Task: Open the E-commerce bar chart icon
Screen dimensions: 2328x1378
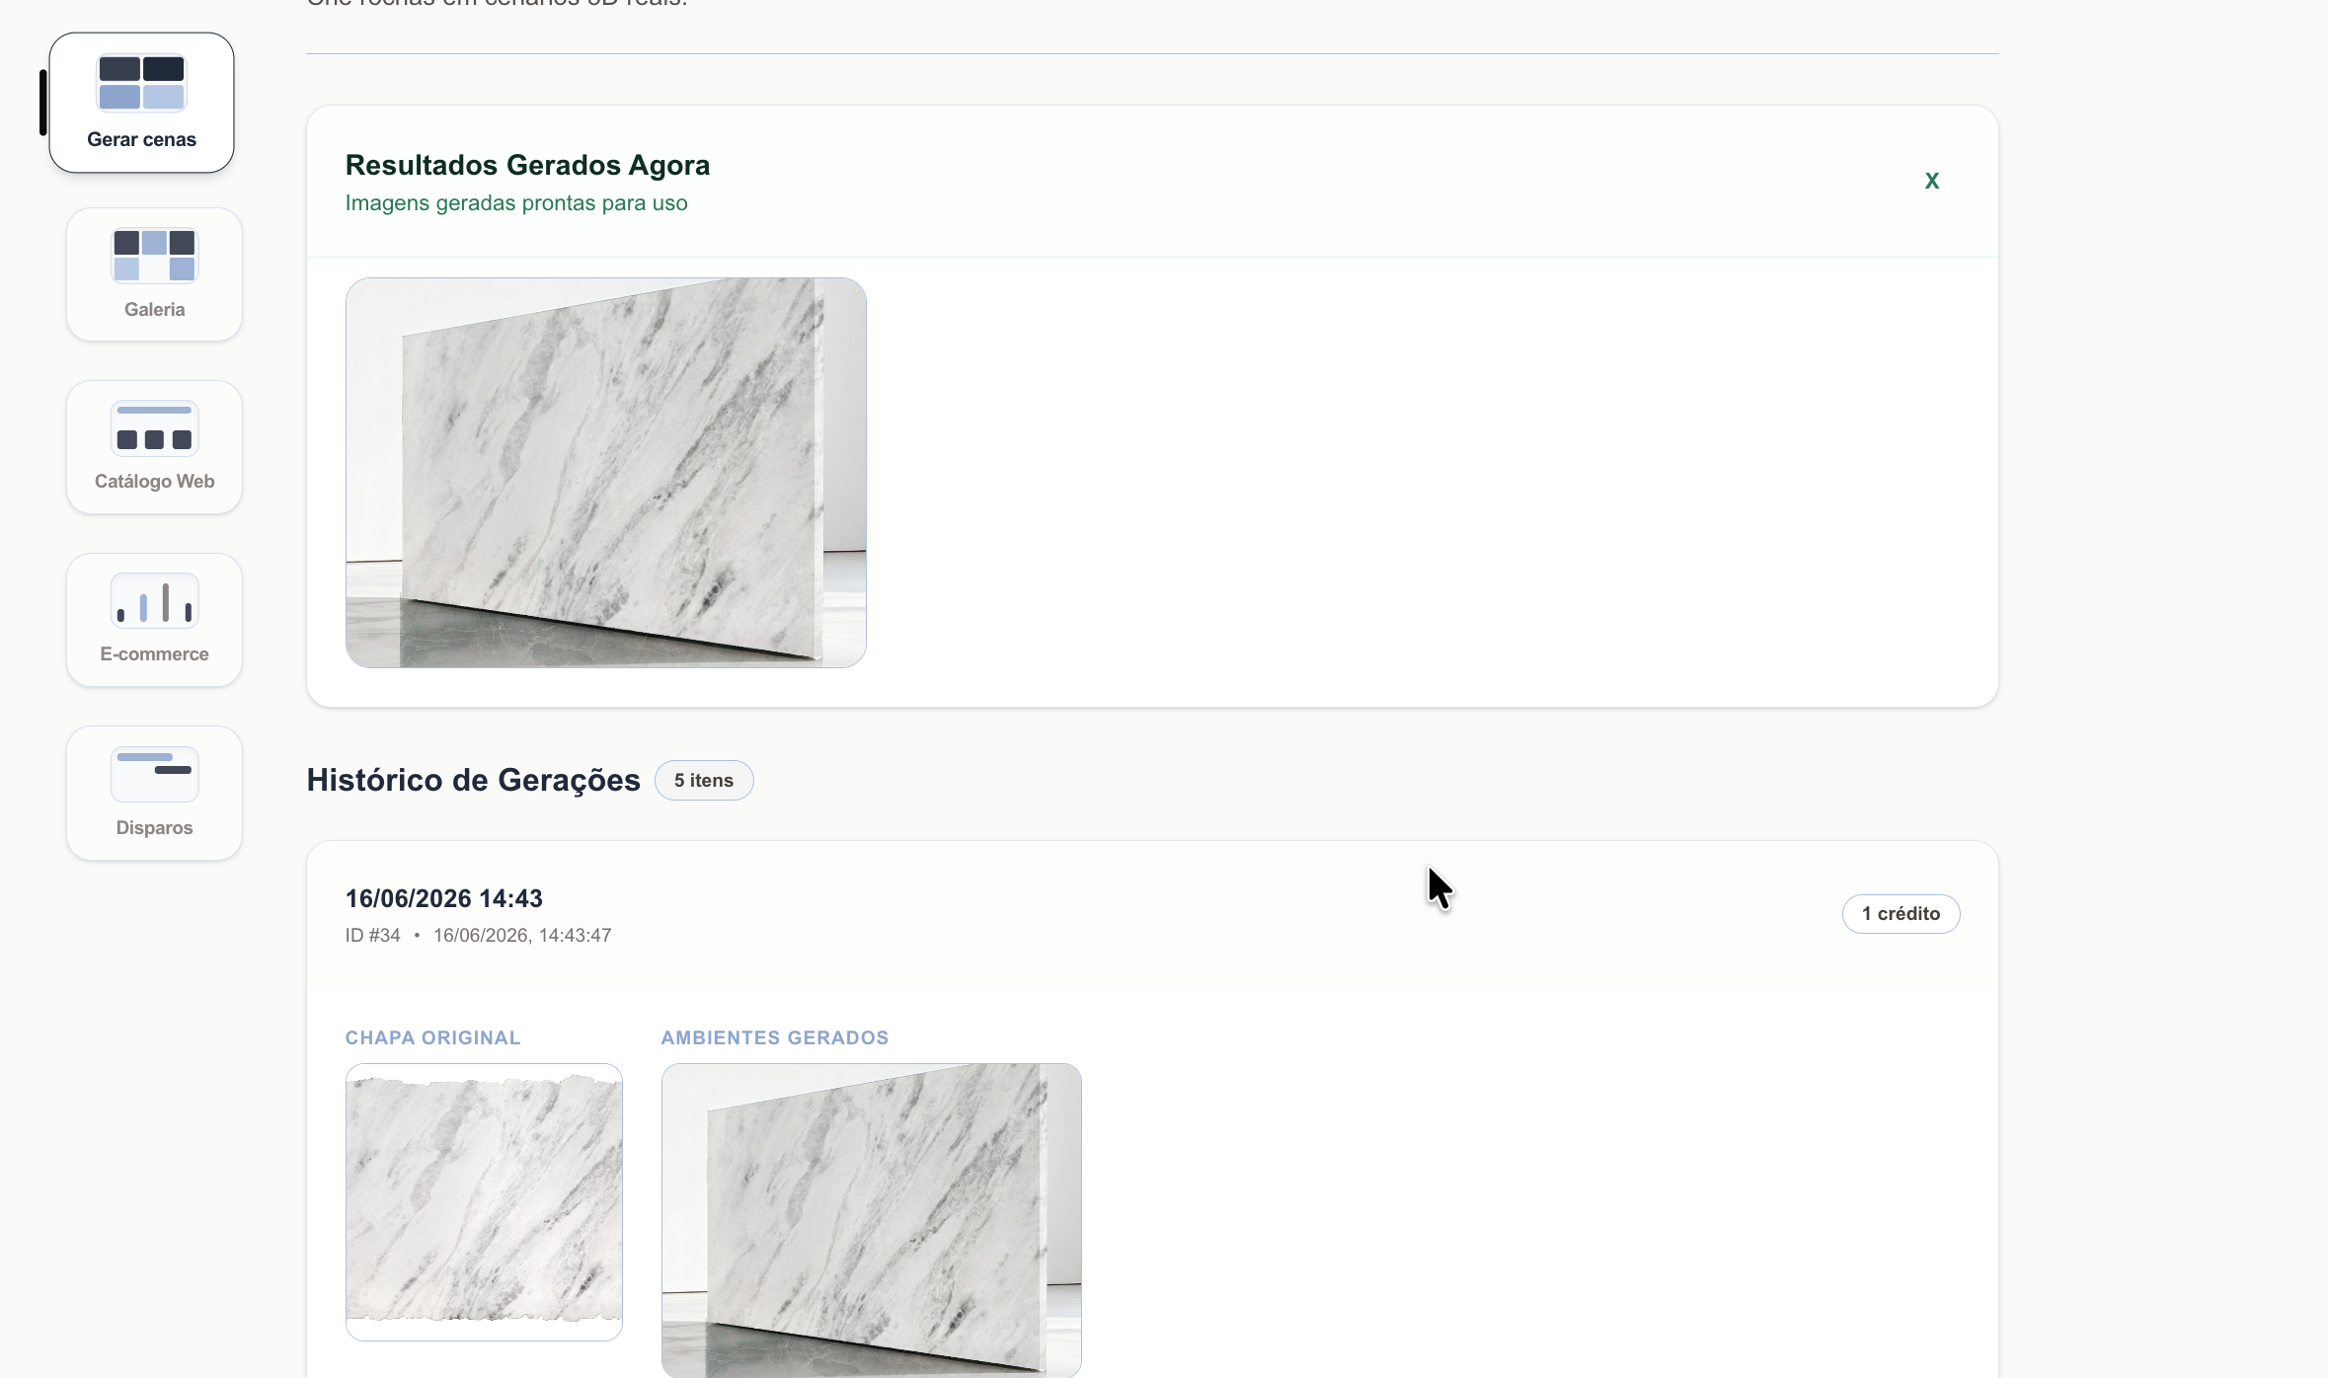Action: pos(154,601)
